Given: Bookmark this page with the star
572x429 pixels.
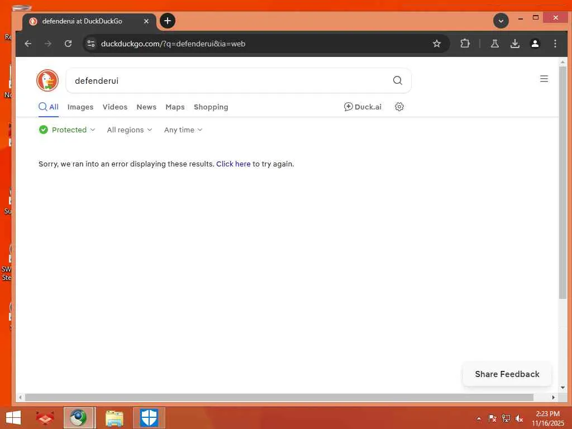Looking at the screenshot, I should pos(437,44).
